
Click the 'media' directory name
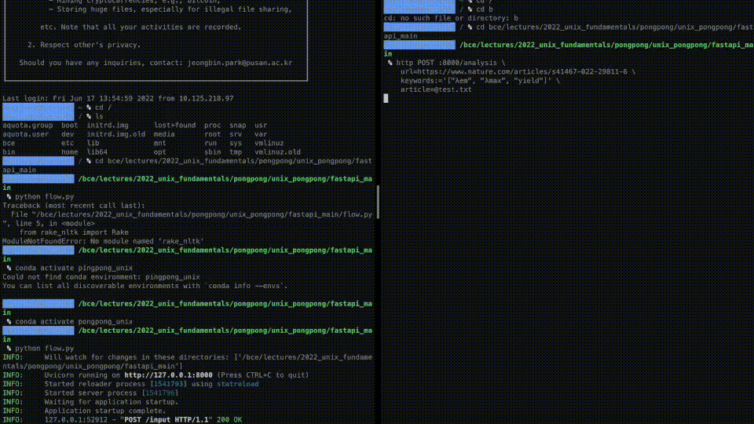tap(164, 134)
